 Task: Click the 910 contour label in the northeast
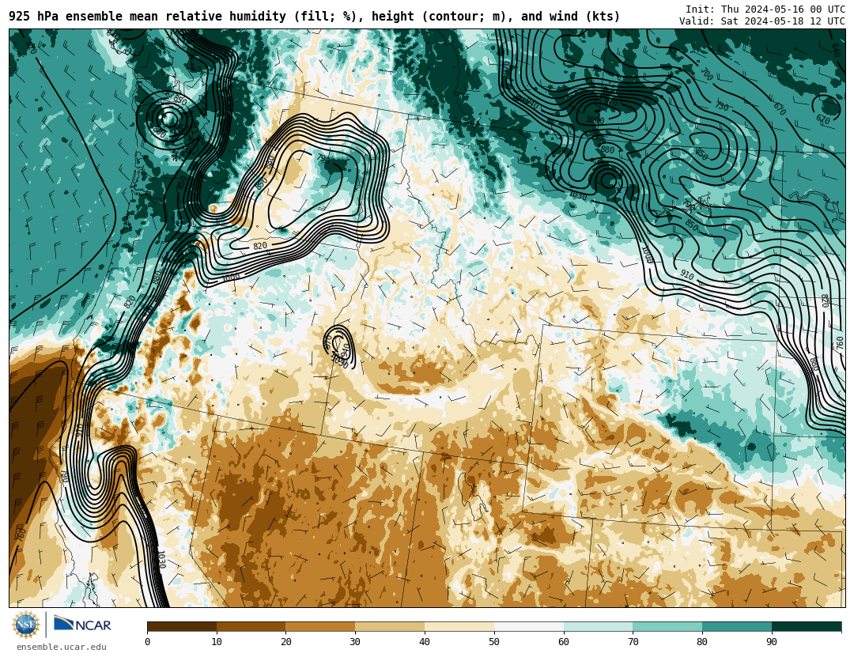(687, 275)
